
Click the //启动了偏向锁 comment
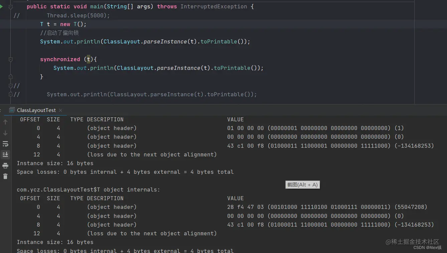pos(59,33)
